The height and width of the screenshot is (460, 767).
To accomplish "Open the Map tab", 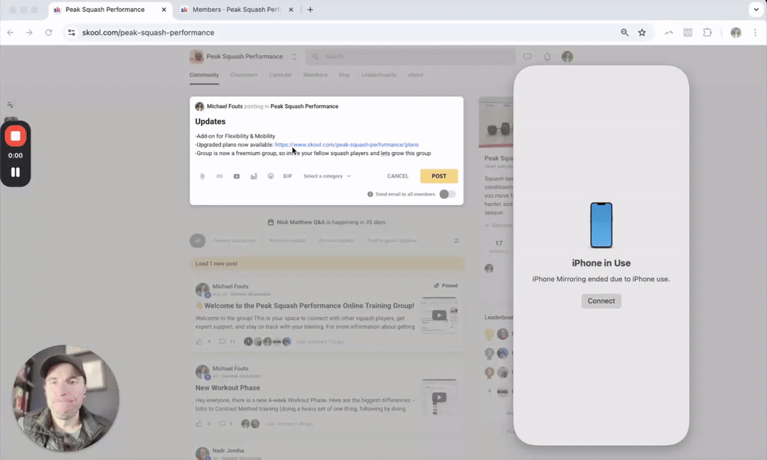I will tap(345, 75).
